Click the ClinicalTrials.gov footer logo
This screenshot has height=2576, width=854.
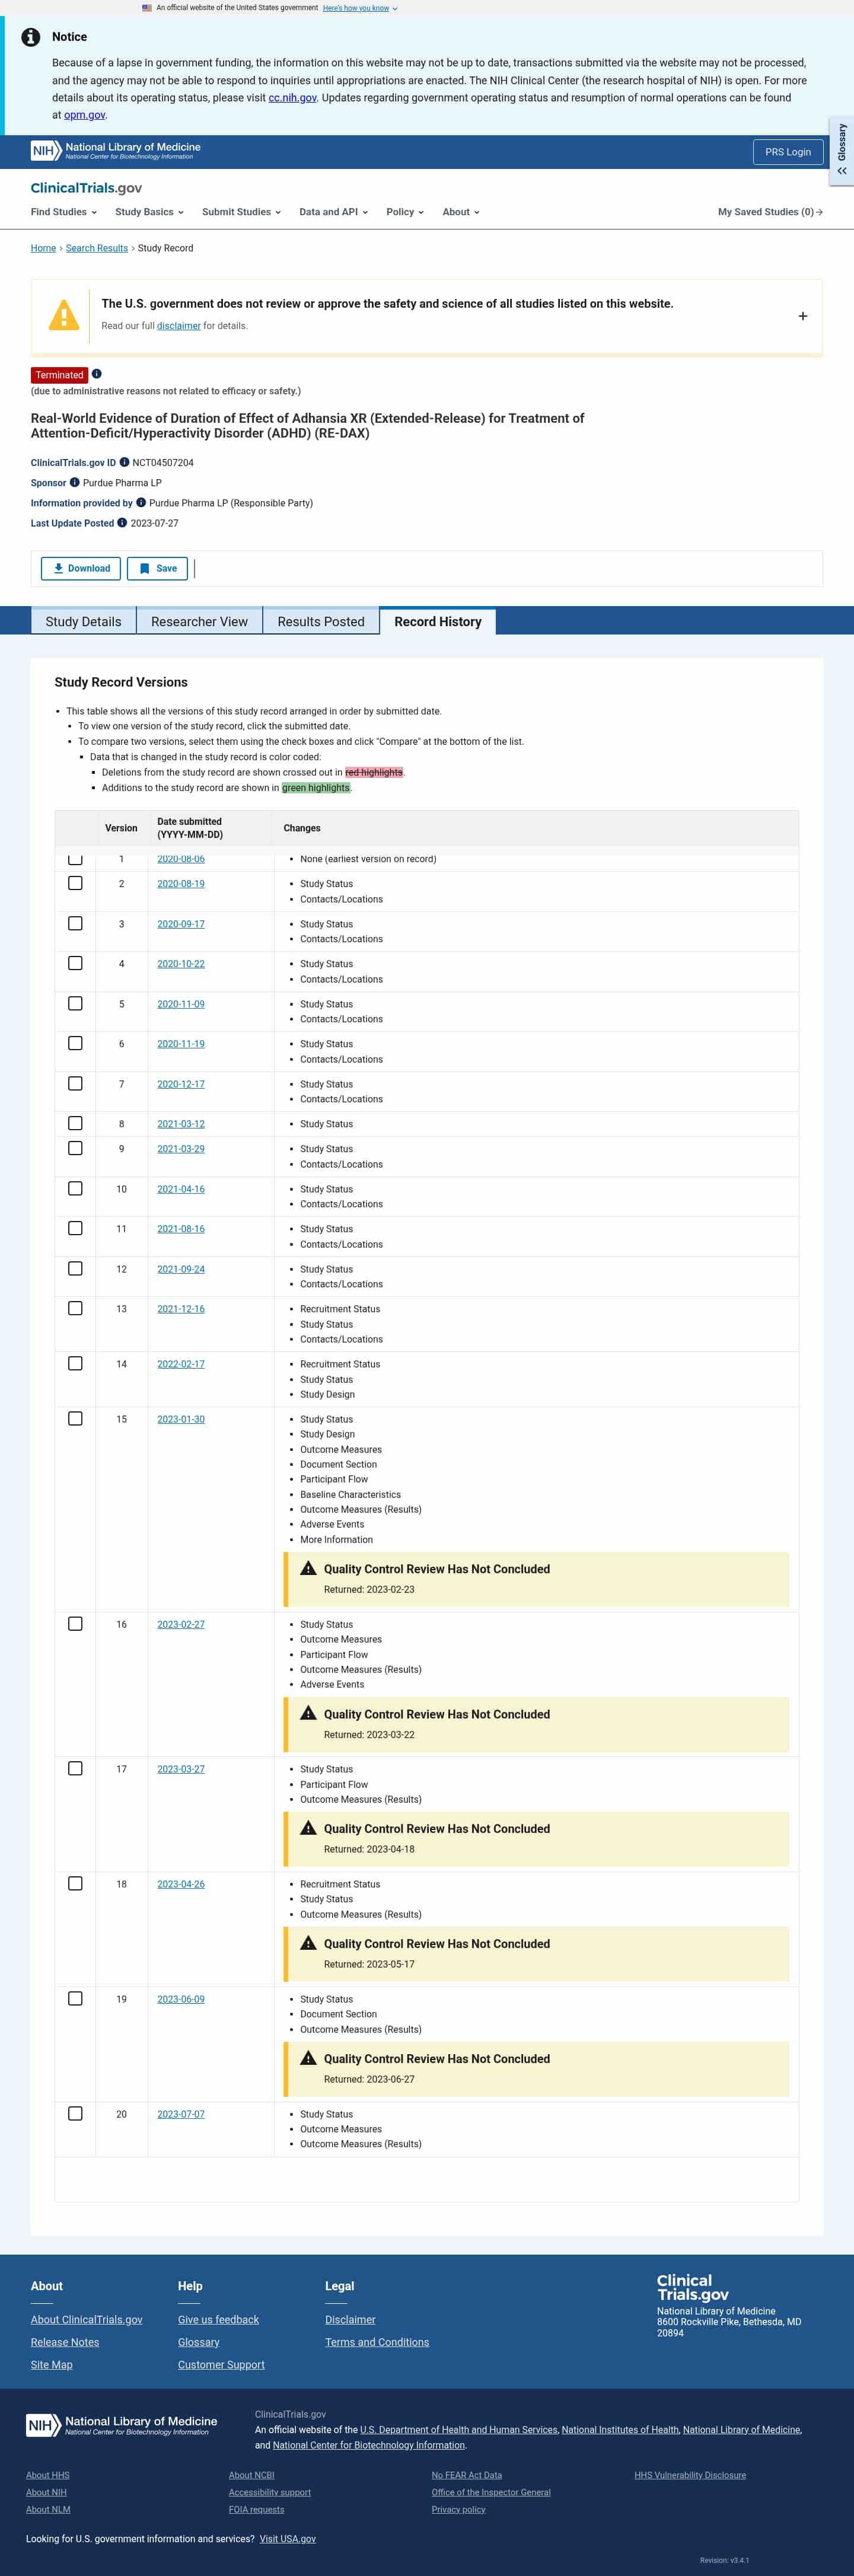click(693, 2287)
